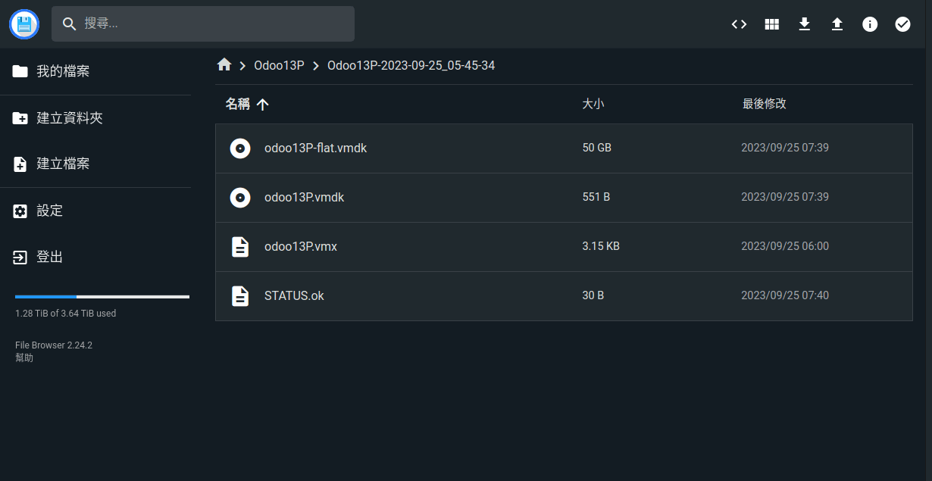Sort files by 最後修改 column
Image resolution: width=932 pixels, height=481 pixels.
pyautogui.click(x=764, y=104)
